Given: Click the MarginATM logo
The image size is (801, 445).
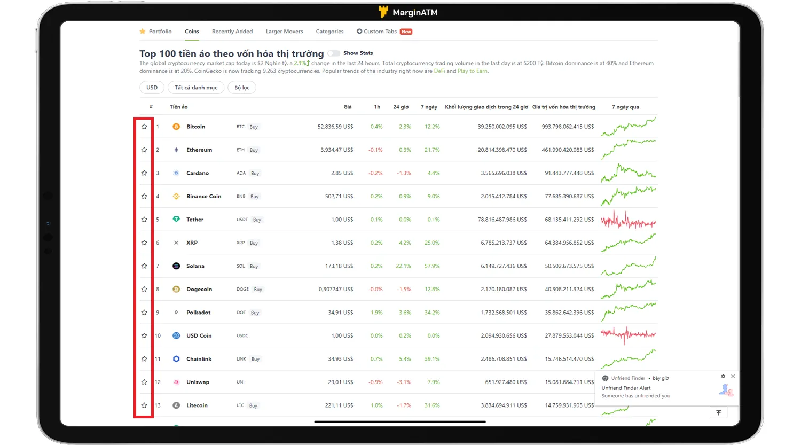Looking at the screenshot, I should tap(408, 12).
